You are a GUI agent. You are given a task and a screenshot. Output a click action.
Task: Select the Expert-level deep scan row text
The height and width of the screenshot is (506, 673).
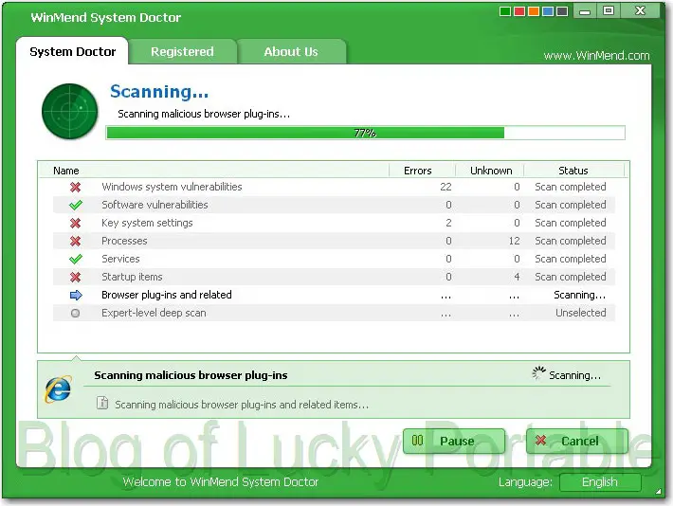coord(154,313)
